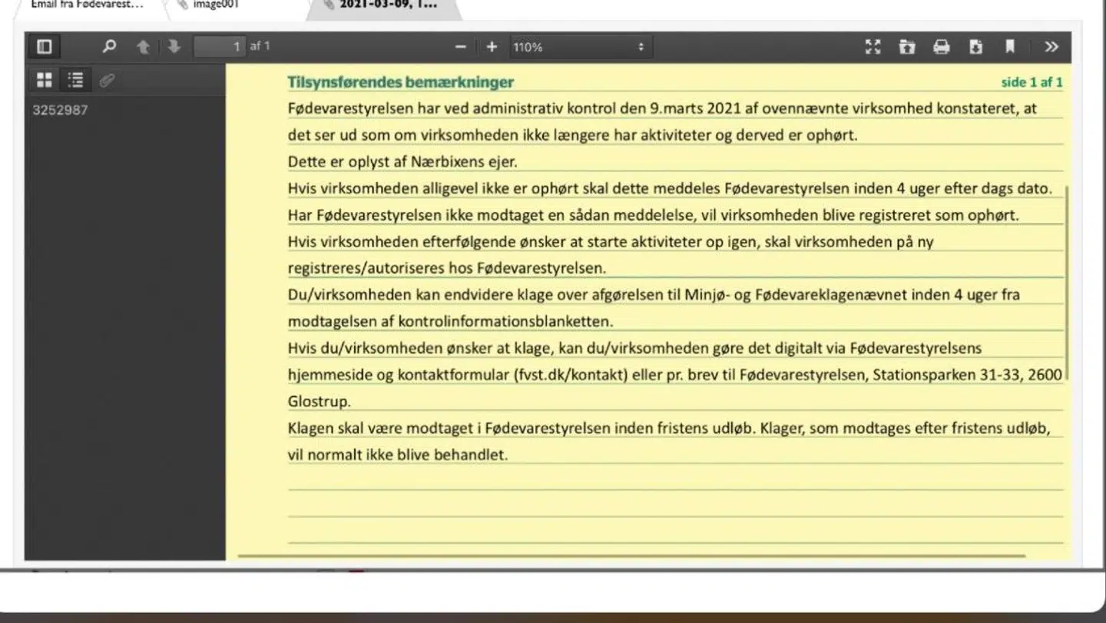Show document outline in sidebar
The image size is (1106, 623).
coord(75,80)
